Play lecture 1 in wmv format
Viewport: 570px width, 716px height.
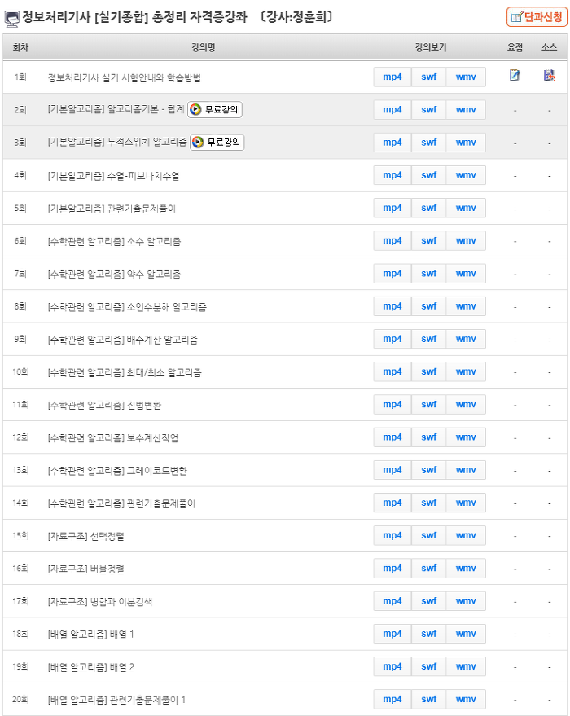point(466,77)
